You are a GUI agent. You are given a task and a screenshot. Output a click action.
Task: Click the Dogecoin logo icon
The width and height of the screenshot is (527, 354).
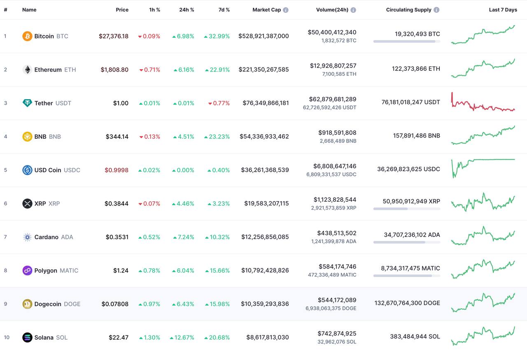point(27,304)
